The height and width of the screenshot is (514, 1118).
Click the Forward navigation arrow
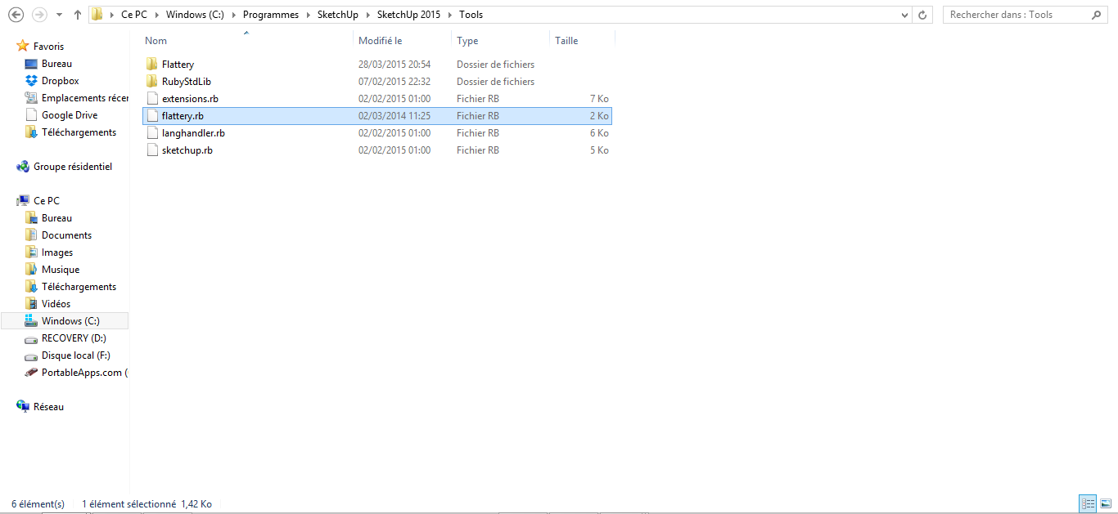pos(38,15)
